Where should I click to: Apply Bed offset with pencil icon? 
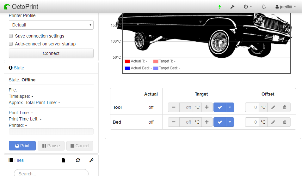click(x=273, y=122)
